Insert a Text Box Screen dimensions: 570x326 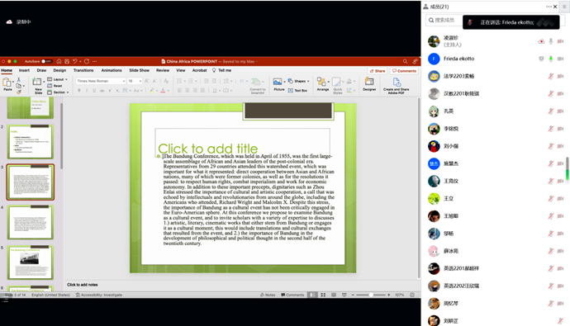click(297, 91)
